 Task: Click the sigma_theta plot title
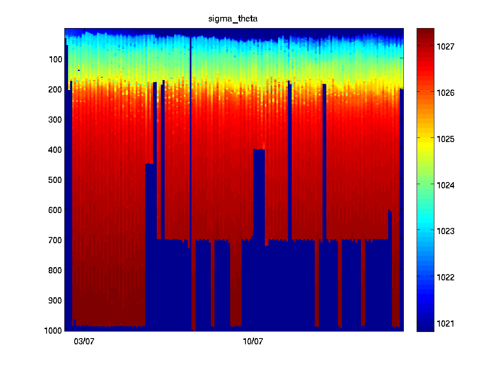(x=233, y=19)
